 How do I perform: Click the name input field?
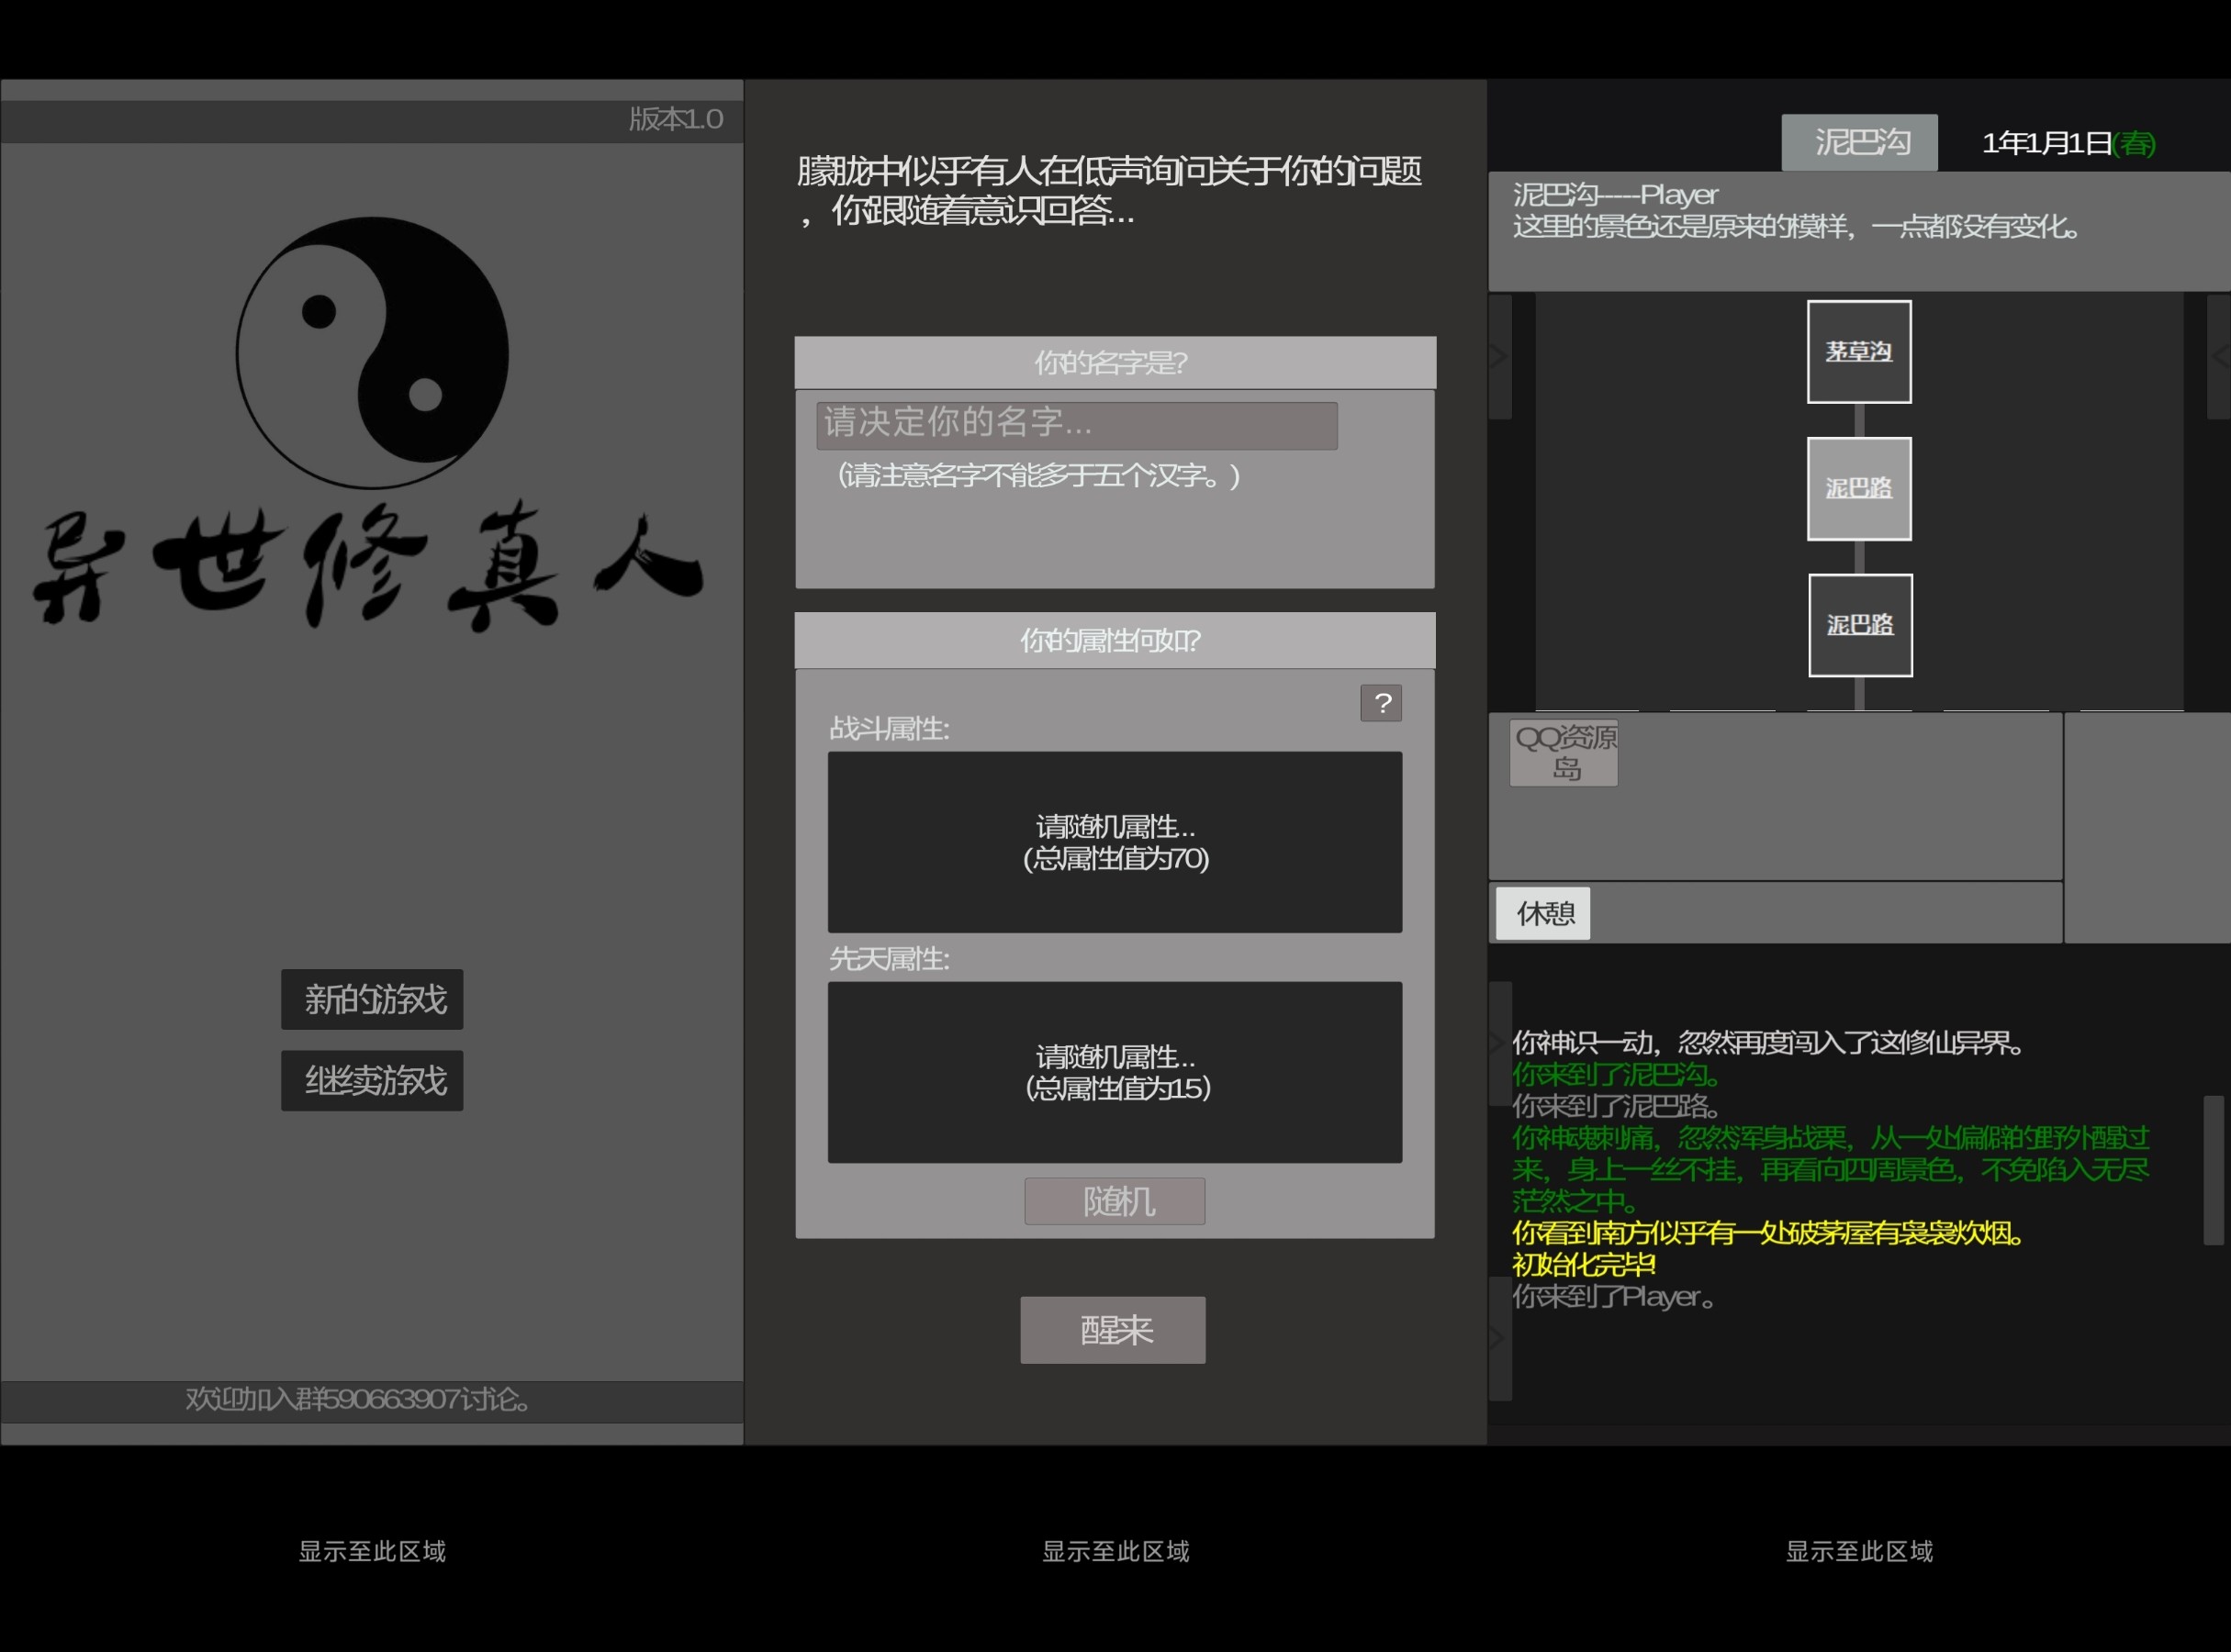(1077, 425)
